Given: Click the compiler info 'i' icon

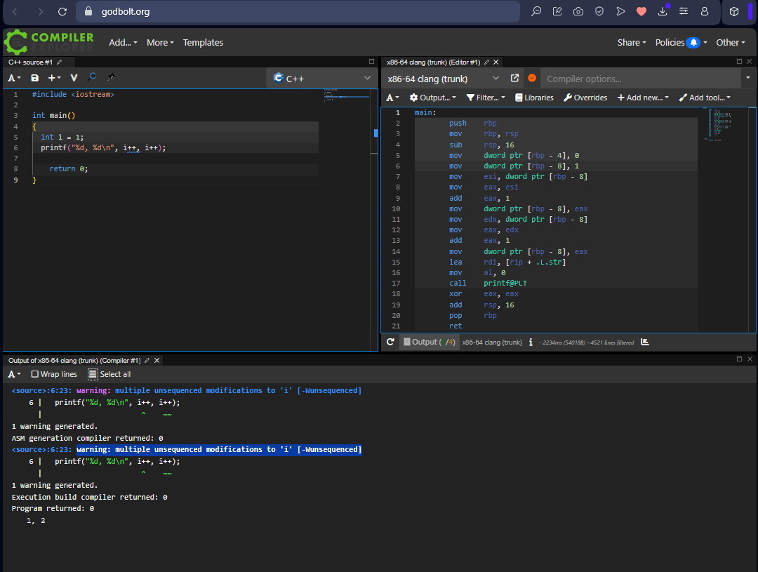Looking at the screenshot, I should point(531,342).
